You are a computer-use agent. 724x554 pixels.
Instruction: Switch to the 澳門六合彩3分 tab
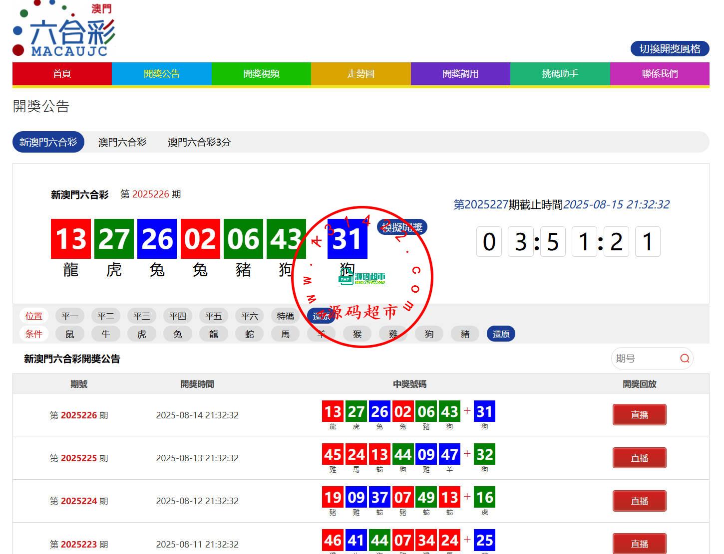(199, 142)
